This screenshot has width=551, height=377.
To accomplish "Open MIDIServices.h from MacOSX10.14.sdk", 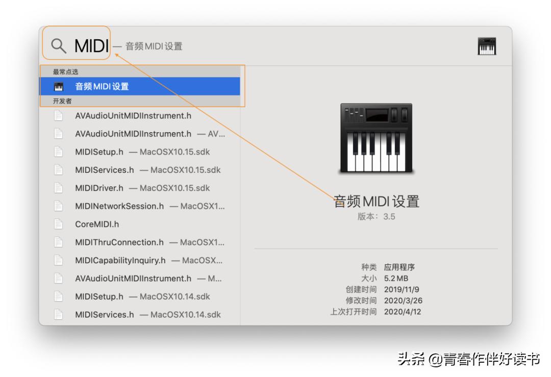I will click(x=139, y=314).
